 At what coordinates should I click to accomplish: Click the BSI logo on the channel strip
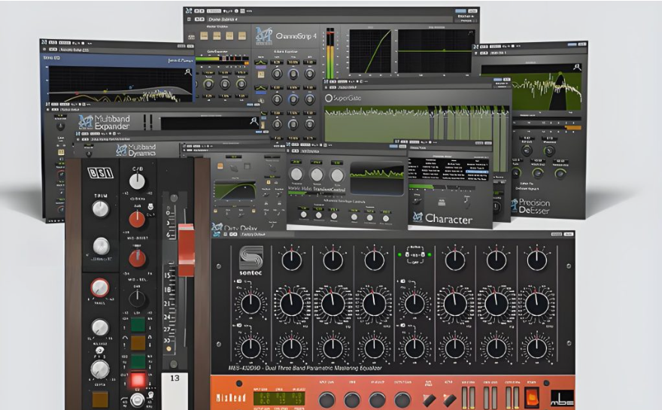(x=100, y=173)
